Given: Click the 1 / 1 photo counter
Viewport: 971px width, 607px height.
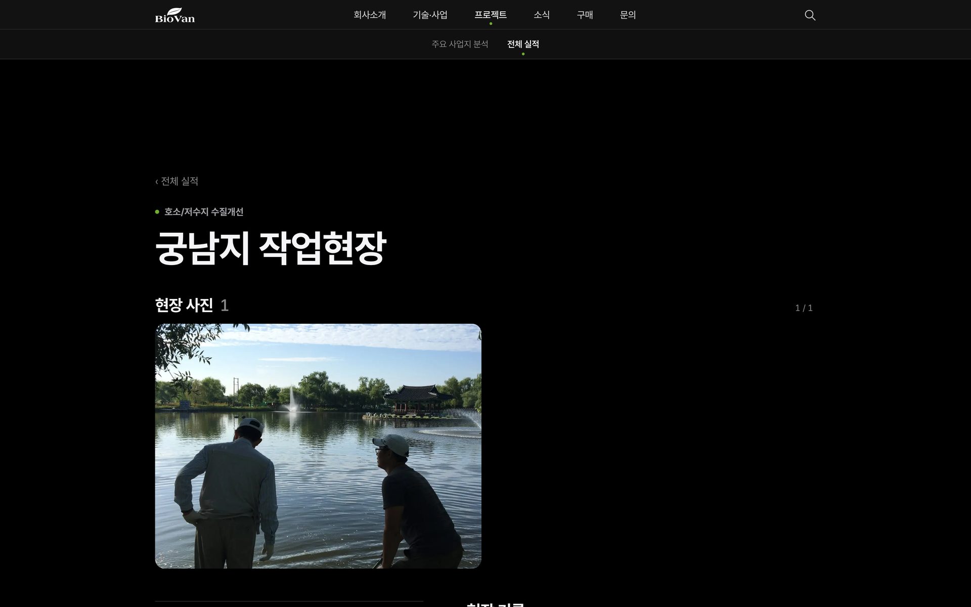Looking at the screenshot, I should (804, 308).
